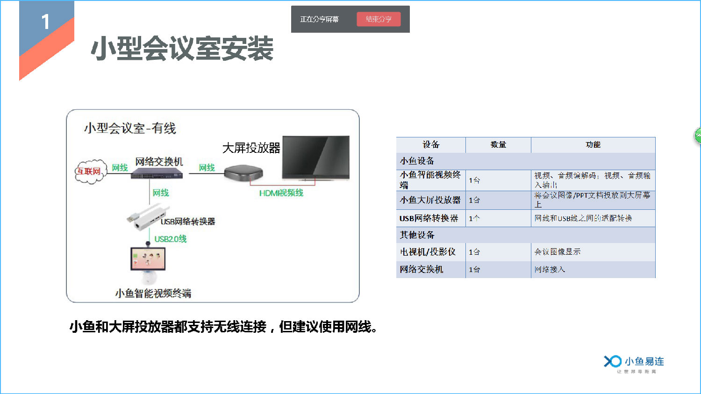Click the 会议图像显示 function cell
This screenshot has height=394, width=701.
[x=593, y=252]
